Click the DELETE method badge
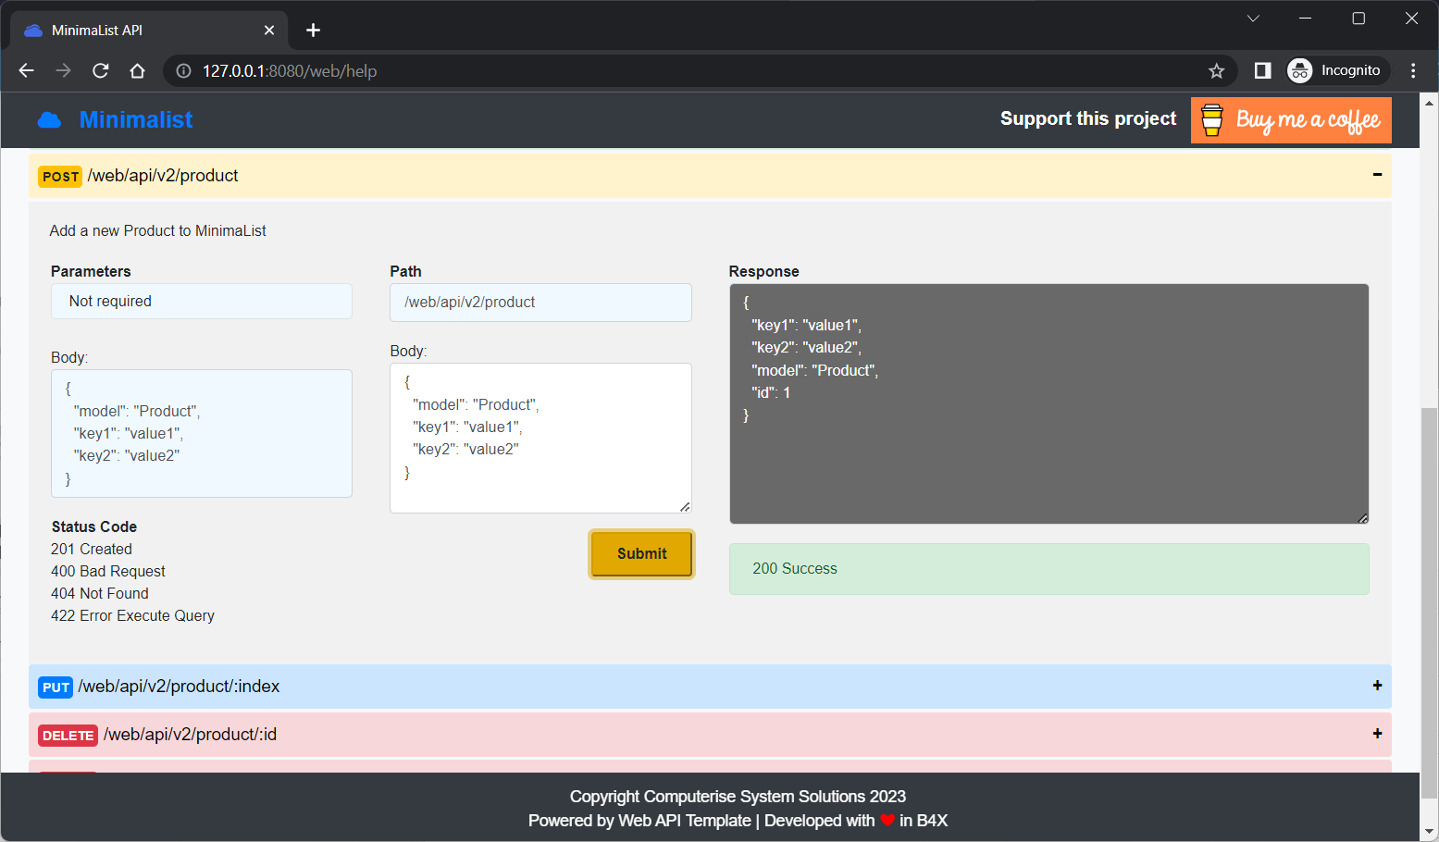 coord(68,736)
